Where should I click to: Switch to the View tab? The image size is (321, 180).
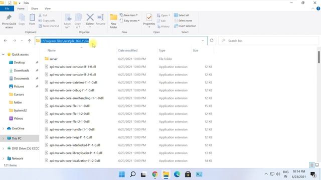tap(48, 8)
